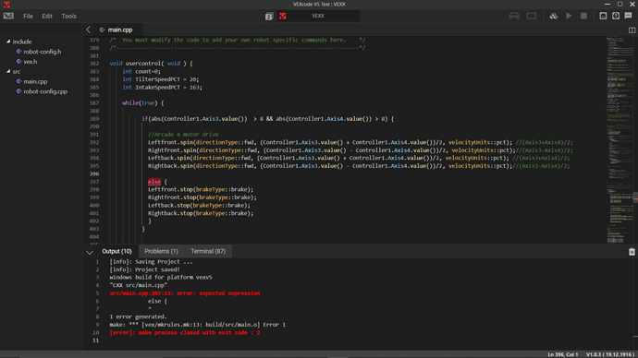Build the project with the build icon
This screenshot has width=638, height=358.
553,16
